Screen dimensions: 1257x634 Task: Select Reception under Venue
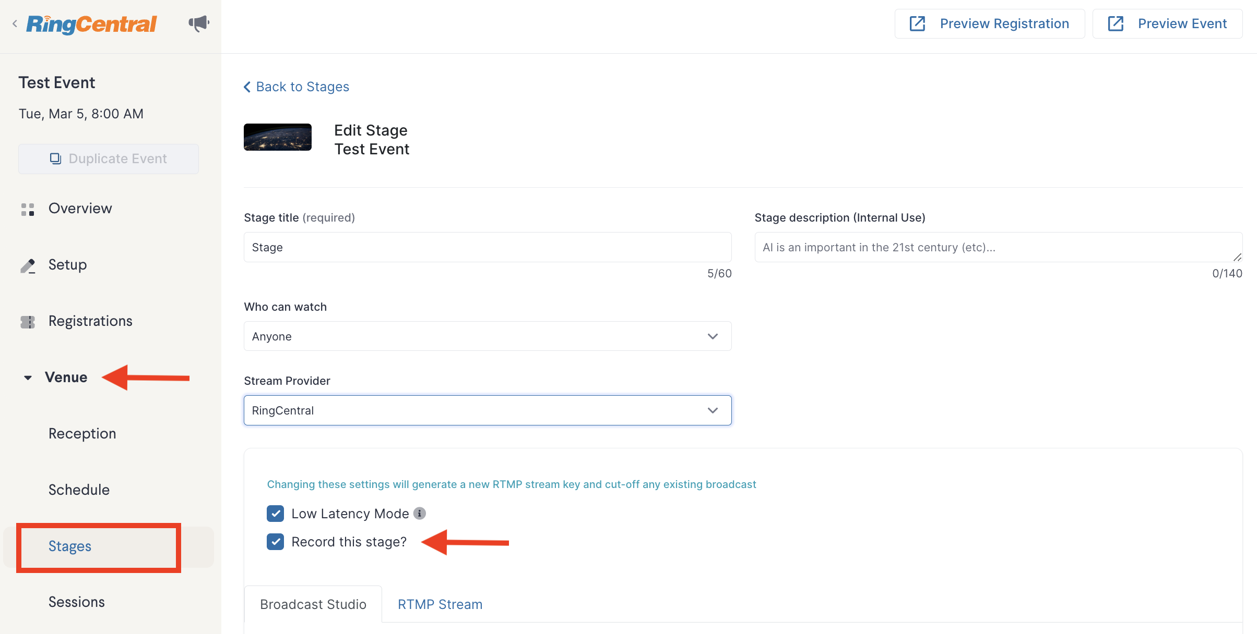coord(82,434)
